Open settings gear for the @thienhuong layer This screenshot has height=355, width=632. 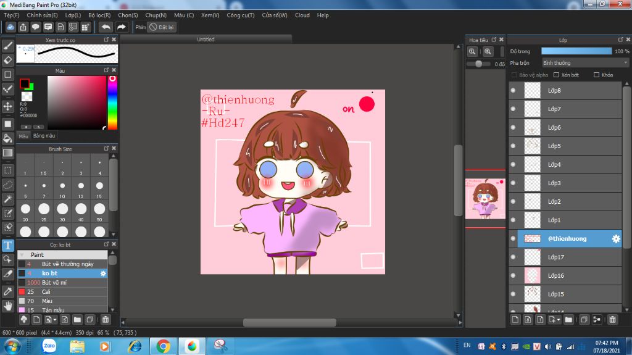615,238
